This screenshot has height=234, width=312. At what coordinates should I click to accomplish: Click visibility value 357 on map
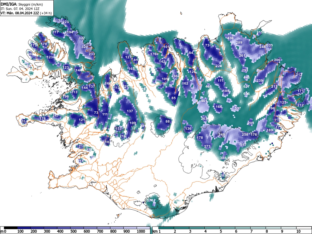[x=243, y=145]
